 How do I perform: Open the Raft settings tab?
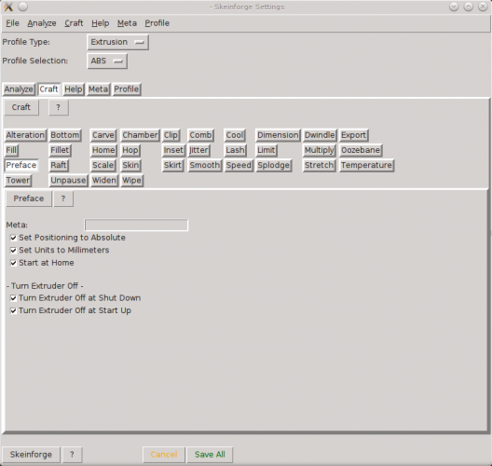click(59, 165)
